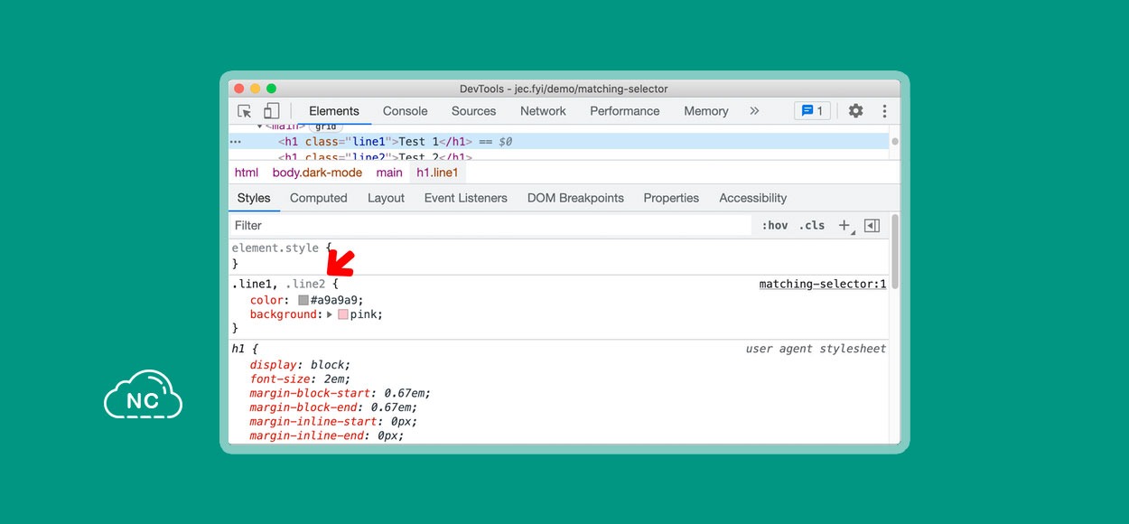Screen dimensions: 1129x524
Task: Activate the inspect element picker icon
Action: pos(245,111)
